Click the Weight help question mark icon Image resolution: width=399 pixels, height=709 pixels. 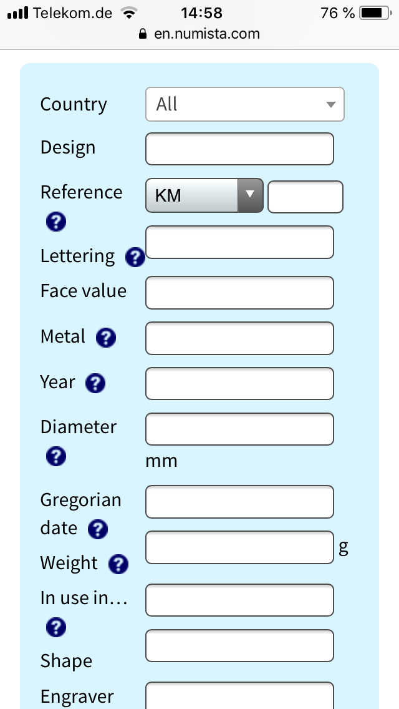tap(118, 564)
